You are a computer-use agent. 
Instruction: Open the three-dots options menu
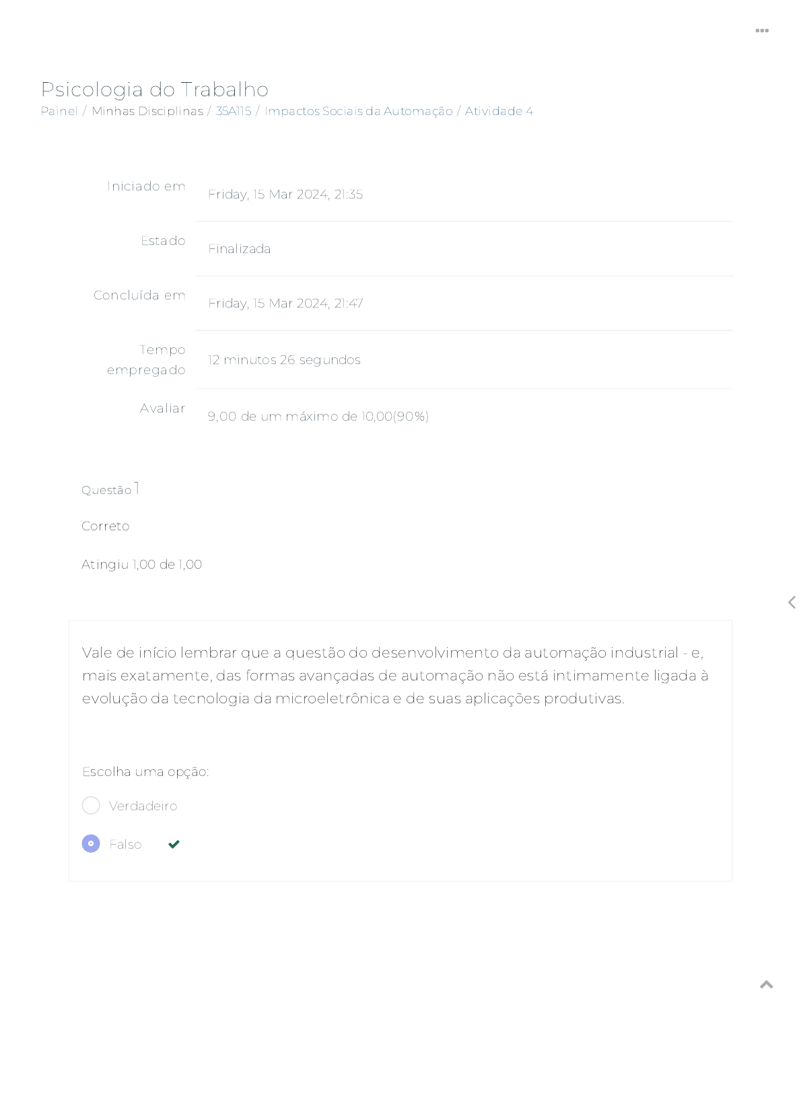(762, 31)
